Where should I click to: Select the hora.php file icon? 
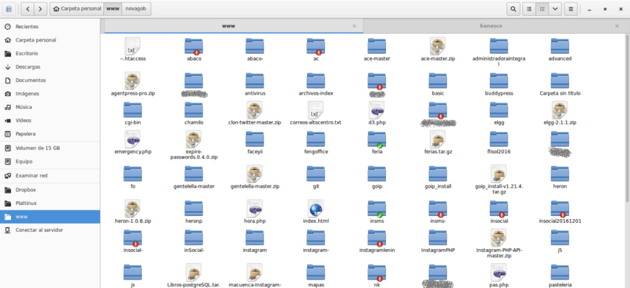[x=255, y=209]
